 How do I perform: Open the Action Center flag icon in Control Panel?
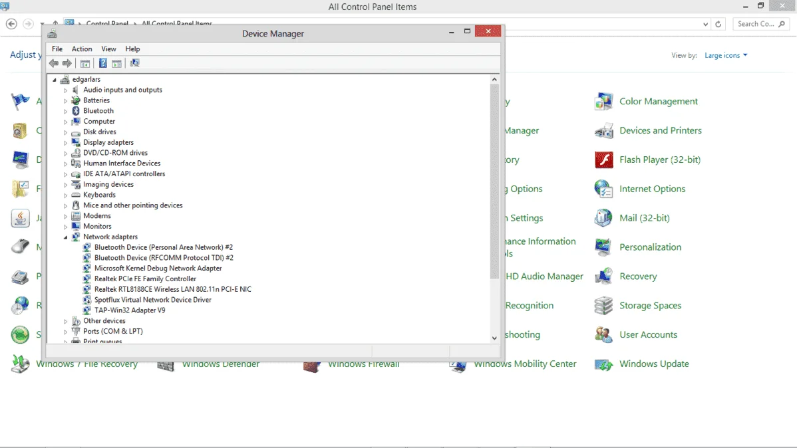(21, 102)
